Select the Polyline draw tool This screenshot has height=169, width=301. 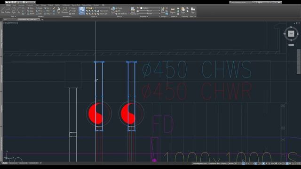click(8, 10)
